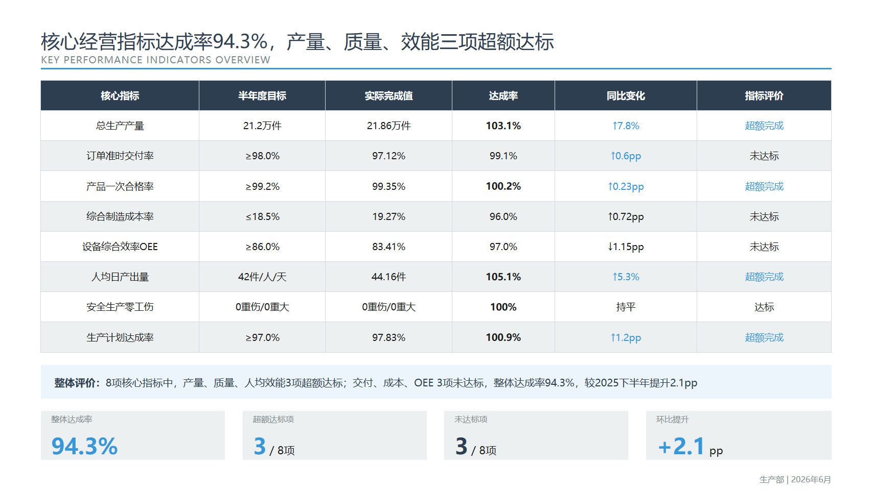Screen dimensions: 872x490
Task: Select the subtitle 'KEY PERFORMANCE INDICATORS OVERVIEW'
Action: tap(156, 60)
